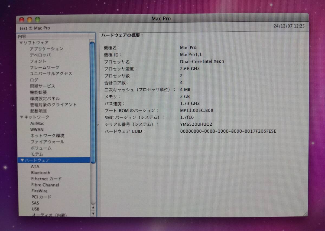Click the 機種 ID value MacPro1,1
This screenshot has width=325, height=231.
pos(191,55)
